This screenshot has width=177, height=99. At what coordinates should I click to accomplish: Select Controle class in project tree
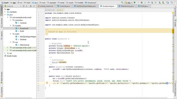point(23,23)
